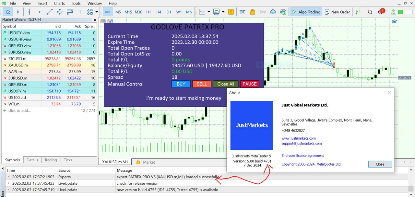The image size is (415, 197).
Task: Select the vertical line drawing tool
Action: tap(29, 12)
